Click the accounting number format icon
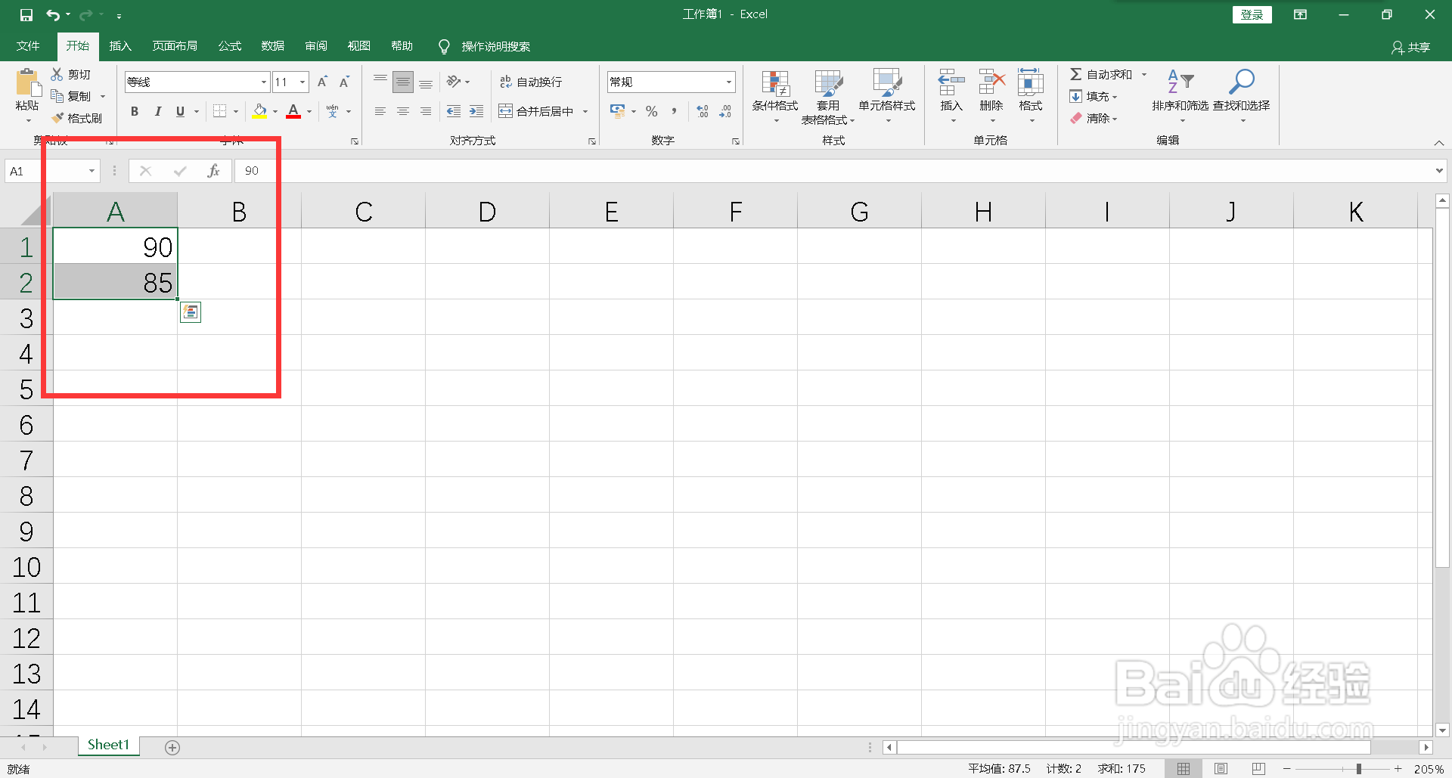The height and width of the screenshot is (778, 1452). pyautogui.click(x=618, y=111)
